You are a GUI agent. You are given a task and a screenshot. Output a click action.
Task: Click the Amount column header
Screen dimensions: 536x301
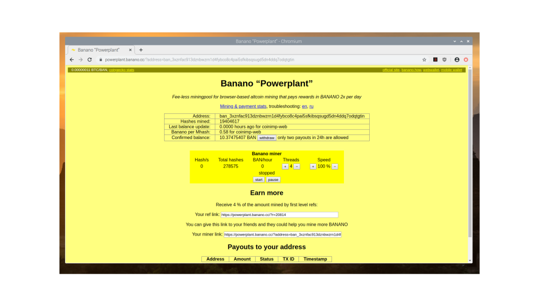pyautogui.click(x=242, y=259)
